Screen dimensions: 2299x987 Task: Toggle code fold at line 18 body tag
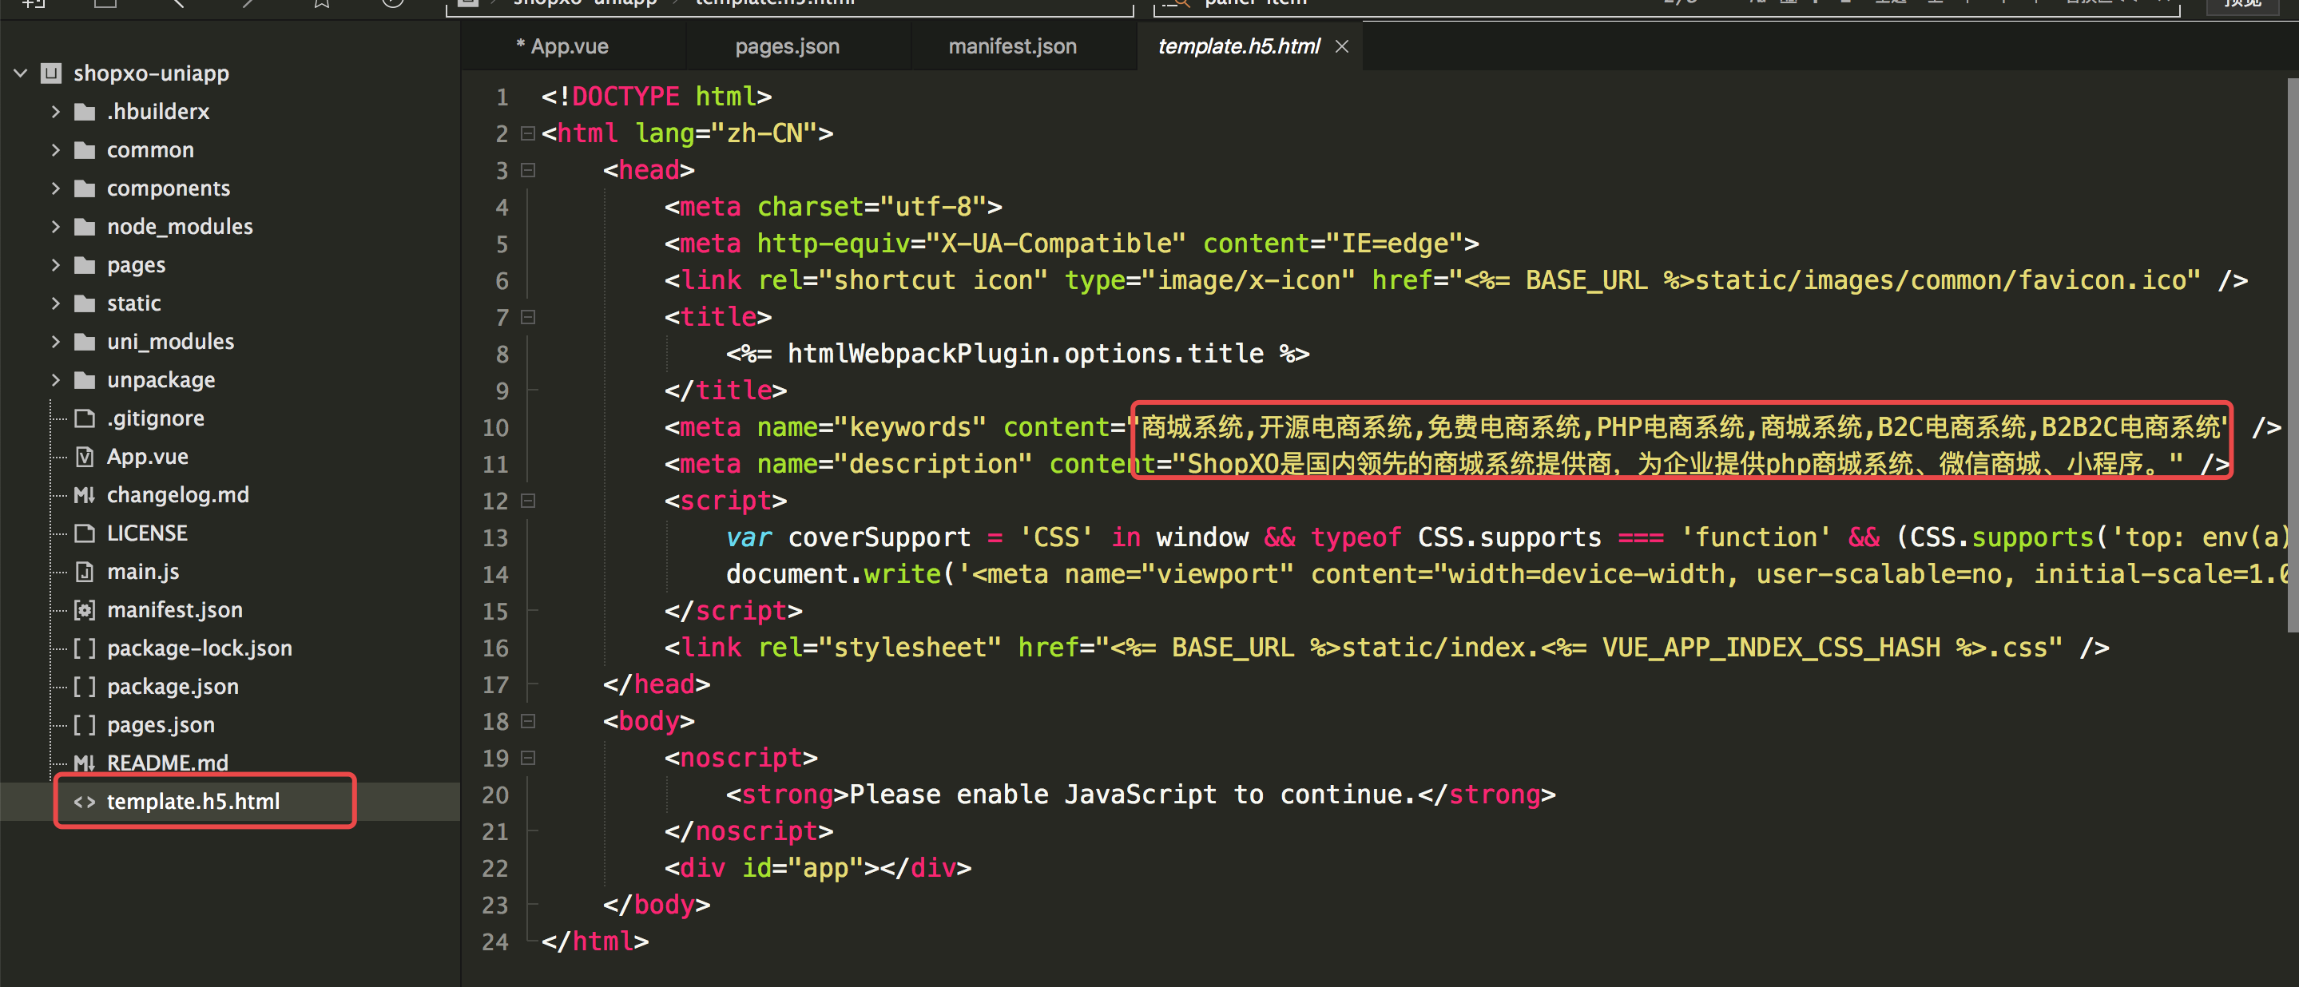click(528, 721)
